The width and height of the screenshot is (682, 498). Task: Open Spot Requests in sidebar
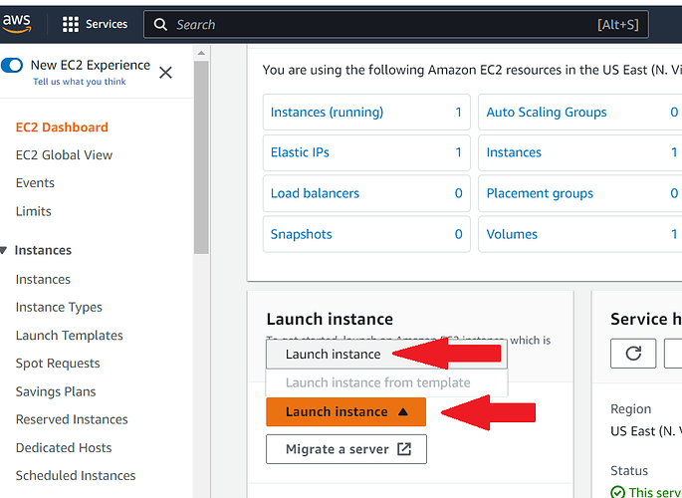[58, 364]
